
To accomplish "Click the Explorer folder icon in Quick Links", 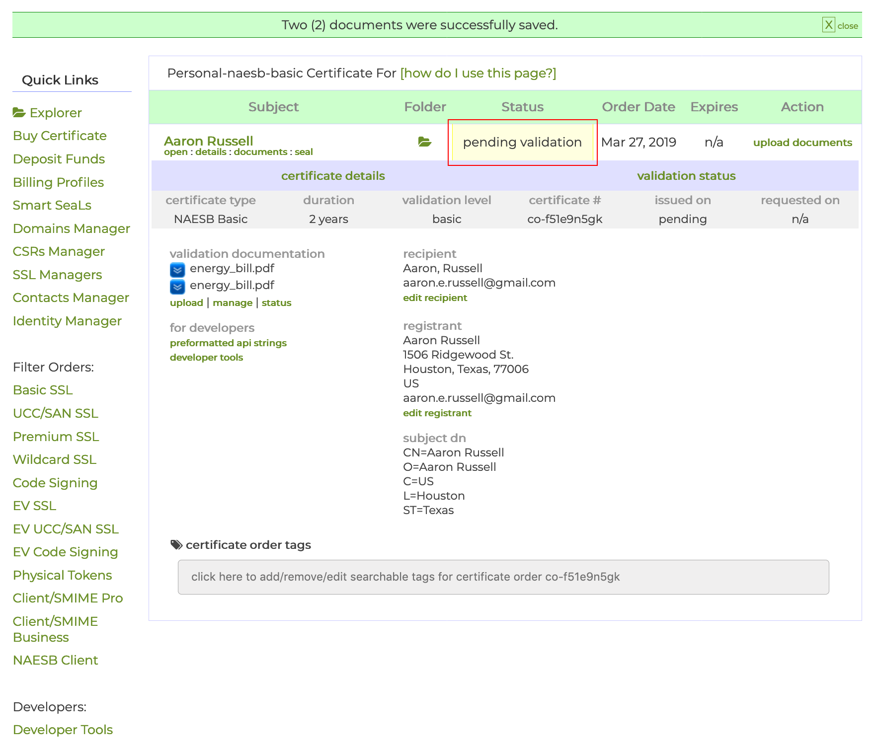I will pos(19,113).
